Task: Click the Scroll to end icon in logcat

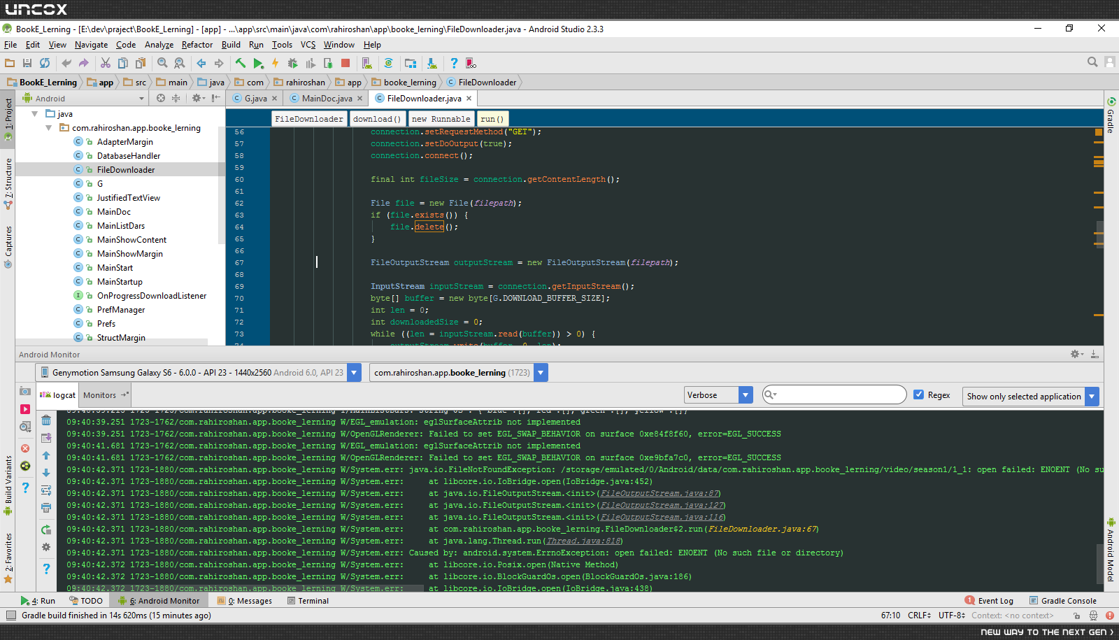Action: tap(46, 438)
